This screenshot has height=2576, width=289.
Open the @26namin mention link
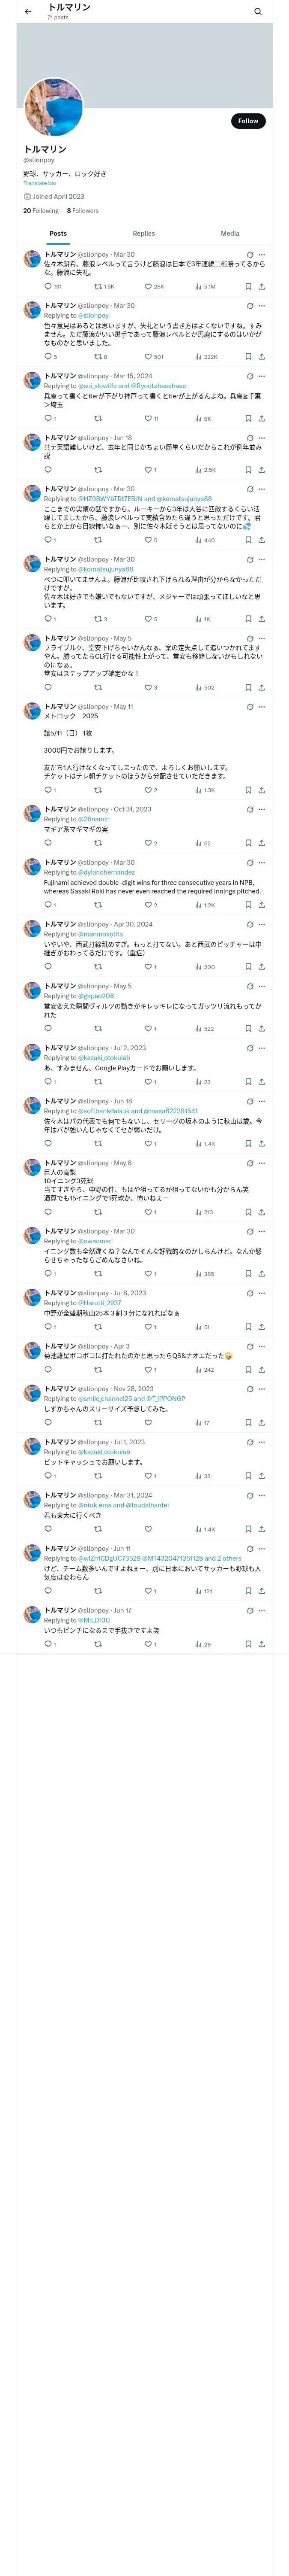pyautogui.click(x=94, y=820)
